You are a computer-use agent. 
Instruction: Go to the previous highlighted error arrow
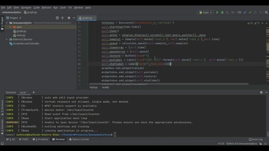click(x=262, y=23)
